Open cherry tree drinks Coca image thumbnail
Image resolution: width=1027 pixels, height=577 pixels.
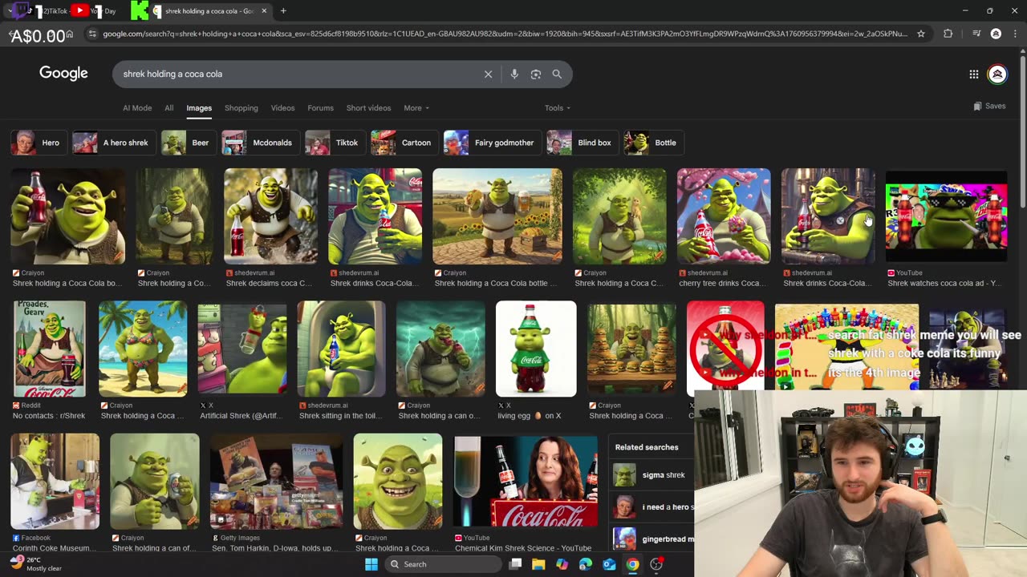coord(724,216)
